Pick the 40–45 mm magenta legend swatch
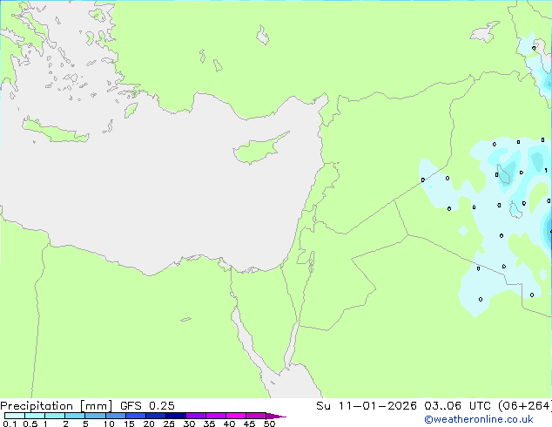This screenshot has height=427, width=552. [x=236, y=416]
